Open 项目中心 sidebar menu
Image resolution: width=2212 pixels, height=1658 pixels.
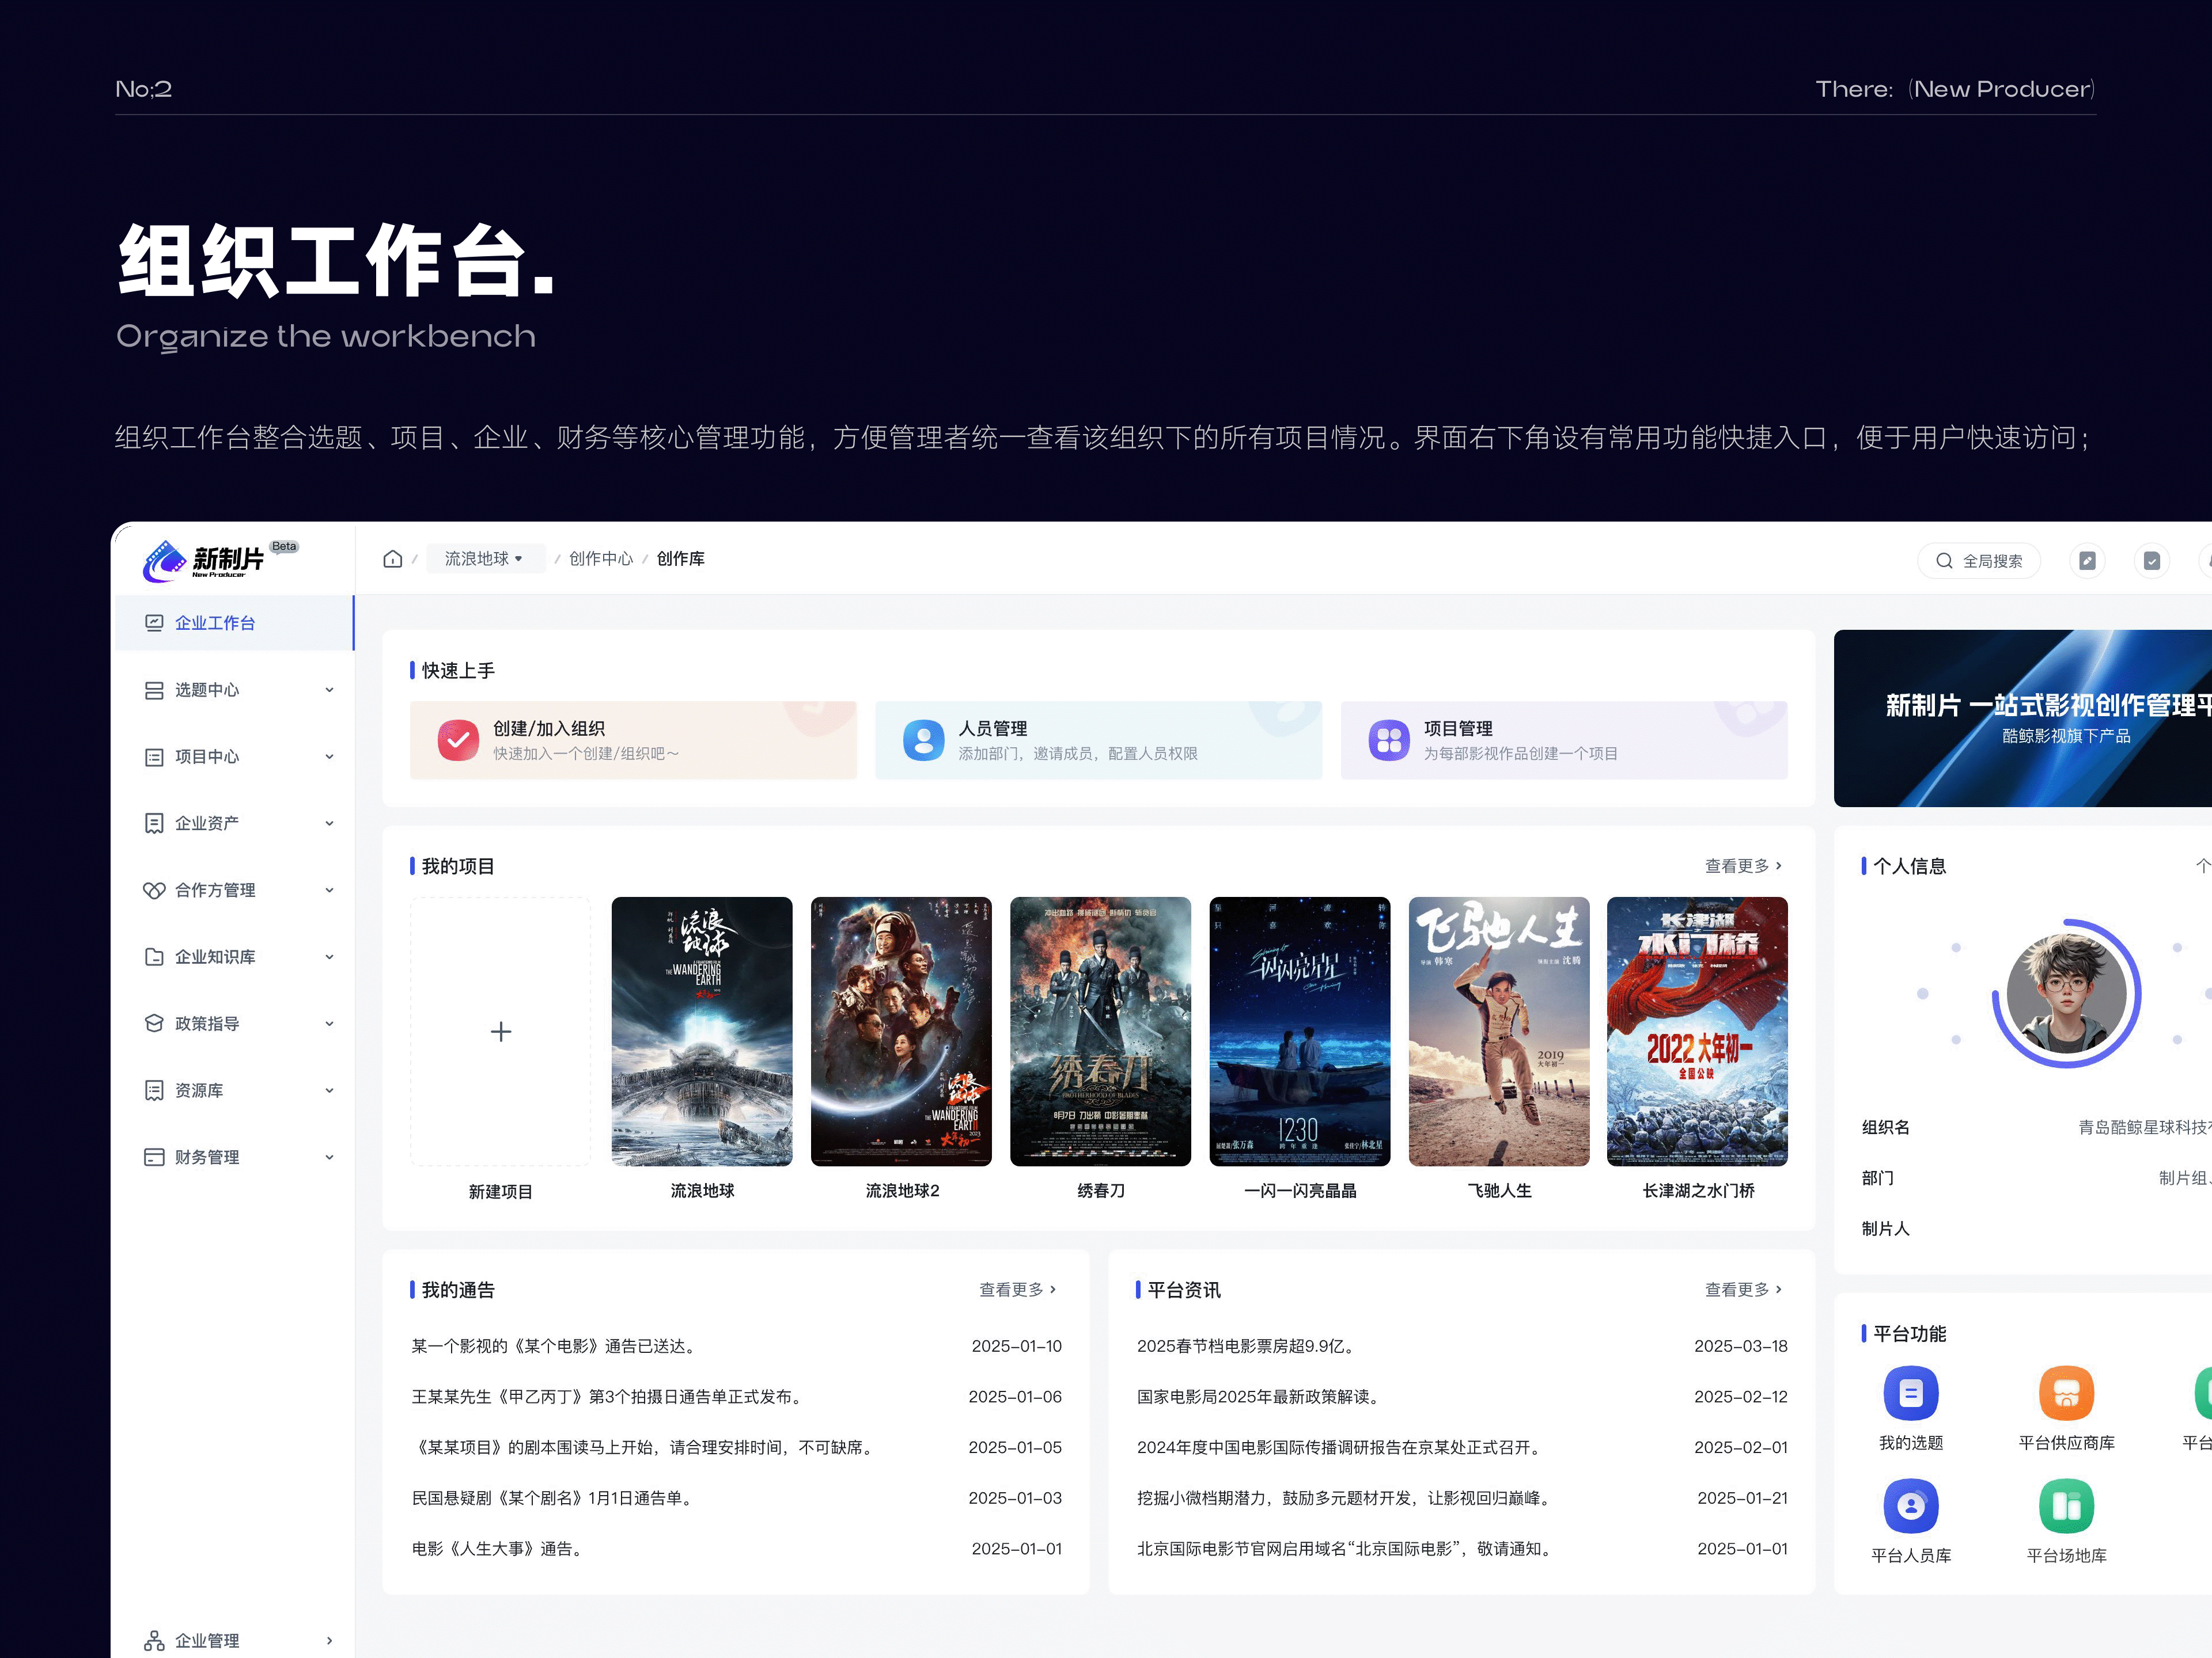pos(234,756)
